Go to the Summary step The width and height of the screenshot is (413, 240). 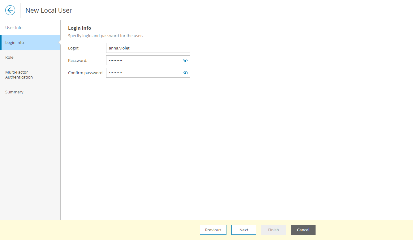pos(14,92)
